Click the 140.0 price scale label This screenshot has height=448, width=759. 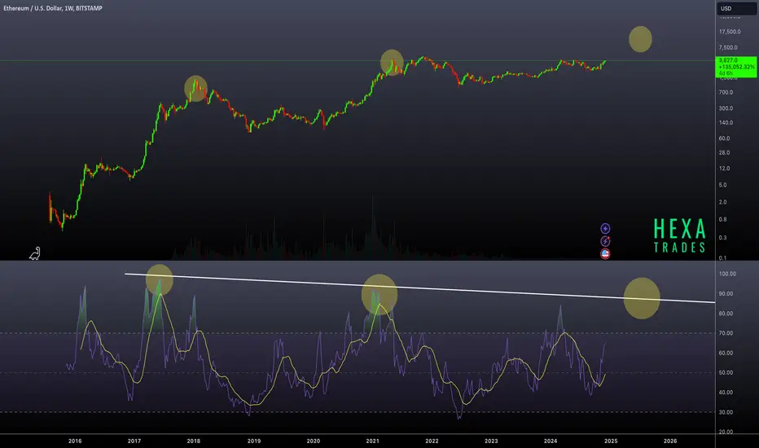(726, 122)
